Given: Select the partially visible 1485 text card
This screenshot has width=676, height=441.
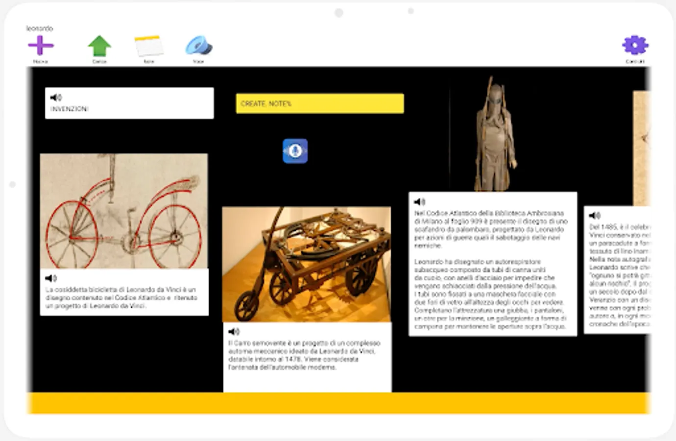Looking at the screenshot, I should [x=618, y=270].
